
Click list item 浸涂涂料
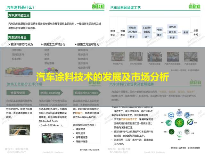[x=83, y=63]
